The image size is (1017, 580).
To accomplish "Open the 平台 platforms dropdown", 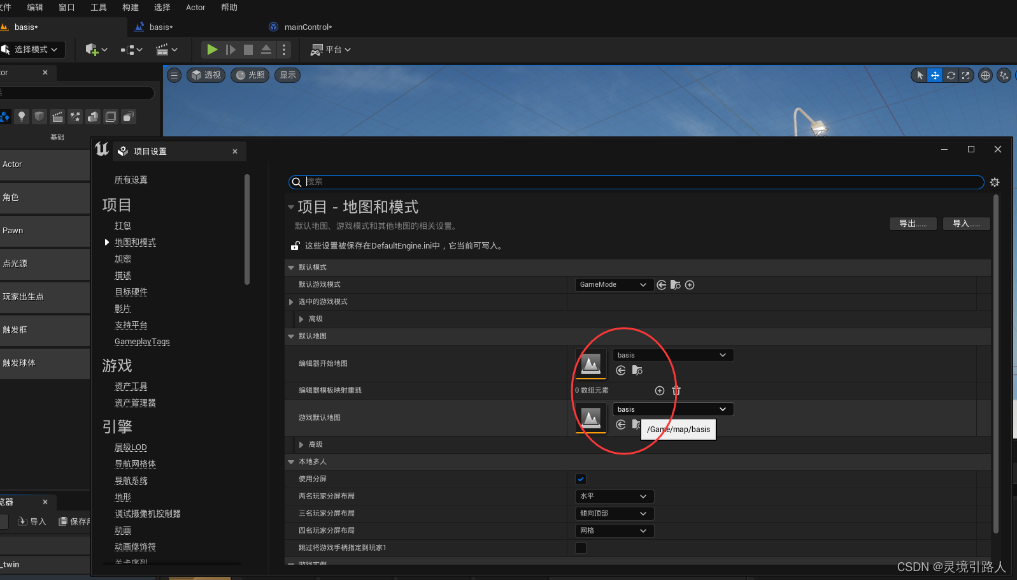I will pos(331,49).
